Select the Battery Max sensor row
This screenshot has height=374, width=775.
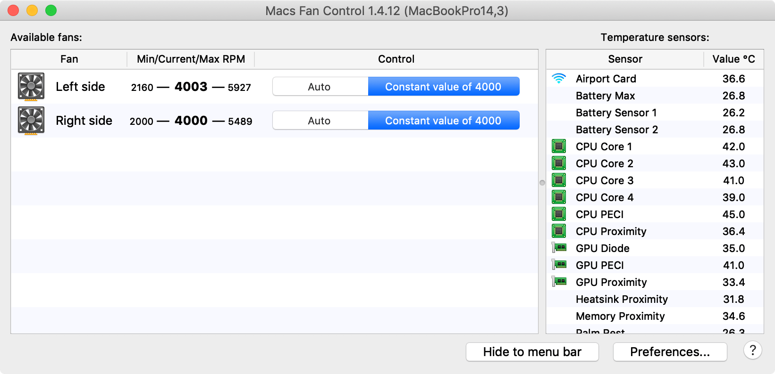tap(655, 96)
